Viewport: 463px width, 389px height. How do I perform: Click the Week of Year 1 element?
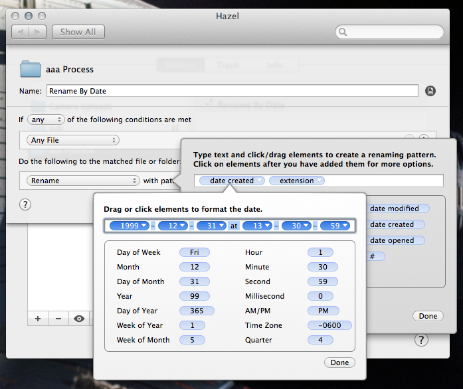[x=192, y=325]
